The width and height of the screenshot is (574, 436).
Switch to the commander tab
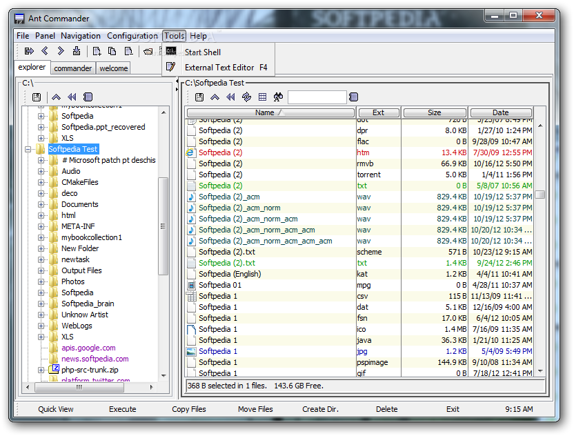tap(73, 68)
